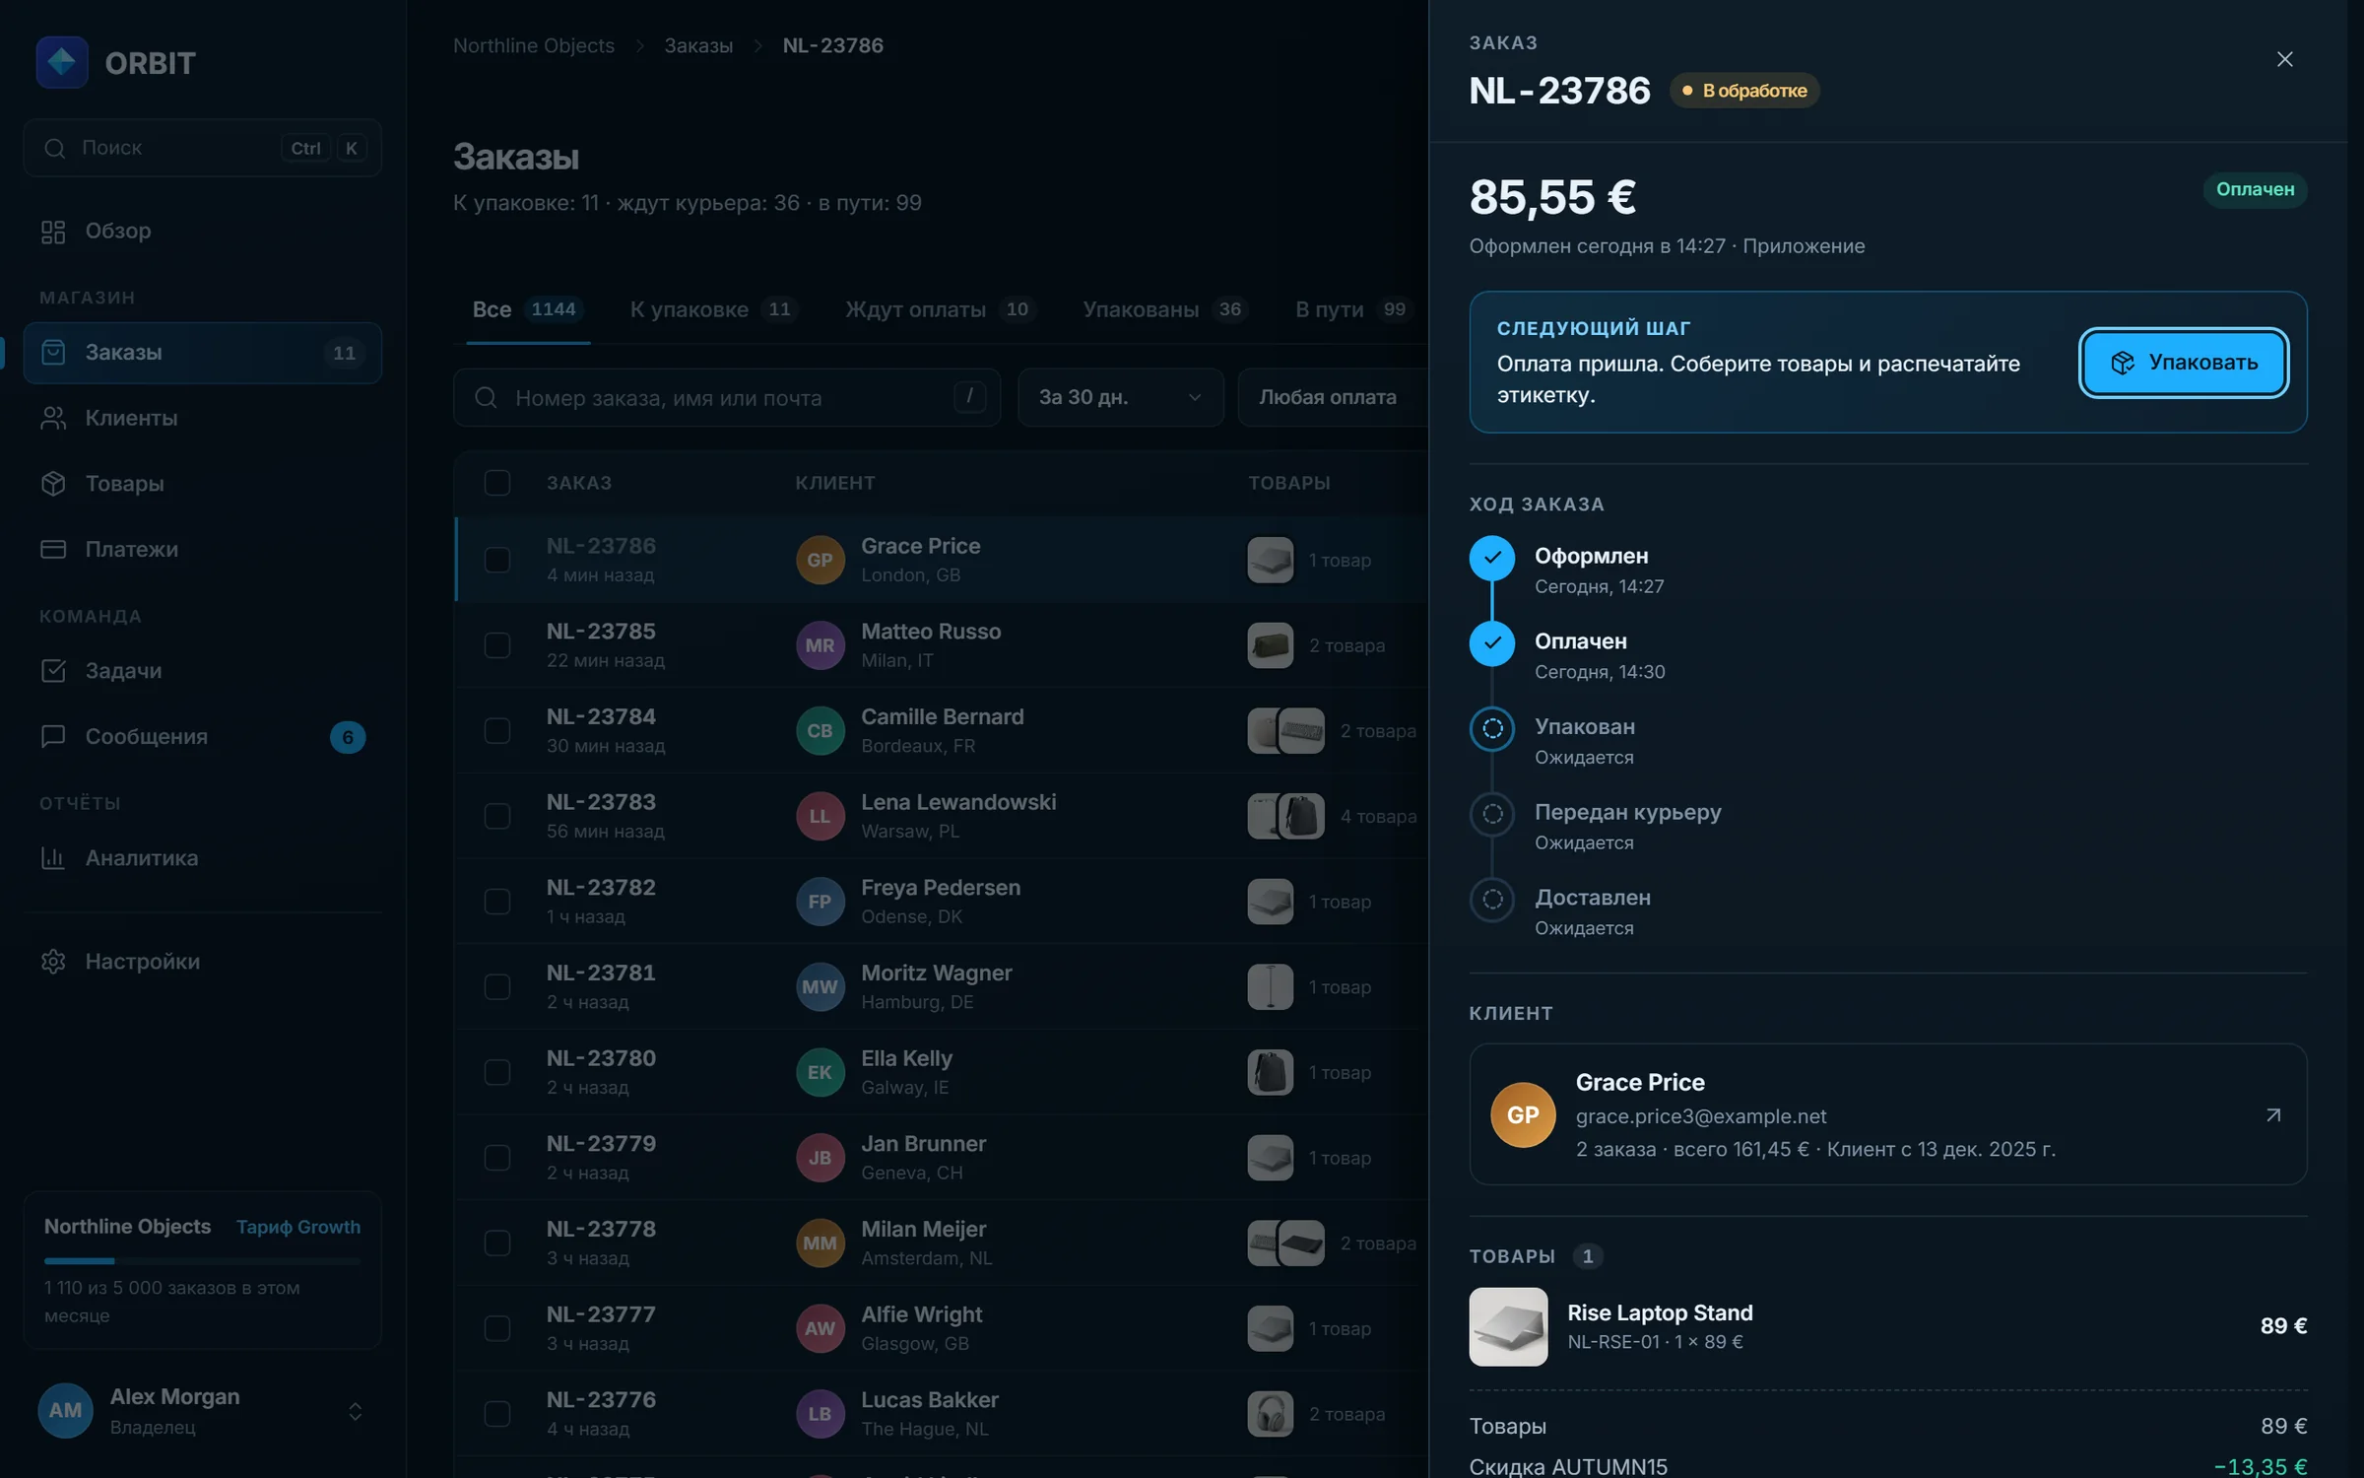Screen dimensions: 2364x1478
Task: Focus the Поиск sidebar search field
Action: tap(202, 148)
